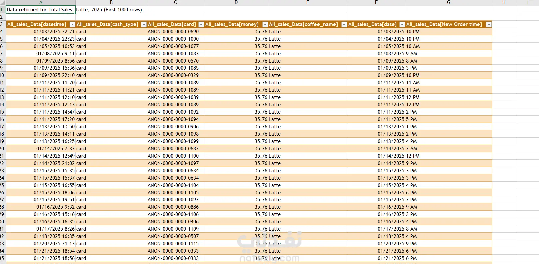539x264 pixels.
Task: Click the All_sales_Data[New Order time] header cell
Action: [449, 24]
